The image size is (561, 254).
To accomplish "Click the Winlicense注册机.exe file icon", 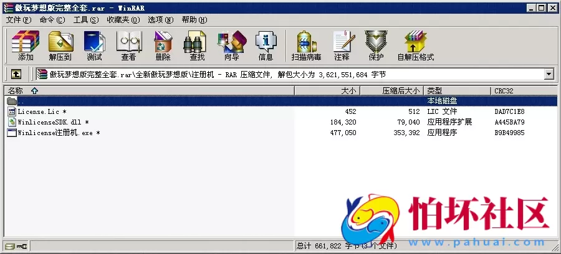I will coord(12,133).
